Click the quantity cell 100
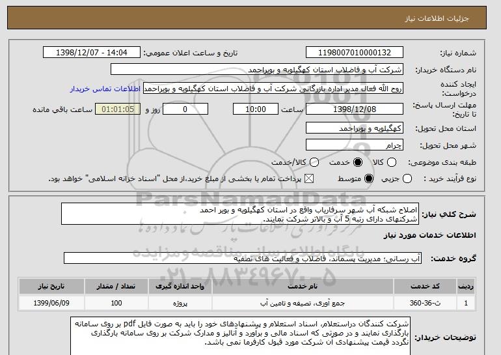 [116, 303]
